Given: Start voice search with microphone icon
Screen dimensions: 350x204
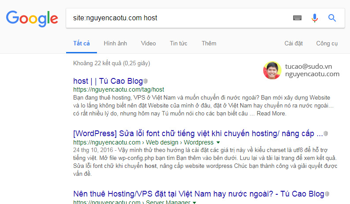Looking at the screenshot, I should (315, 18).
